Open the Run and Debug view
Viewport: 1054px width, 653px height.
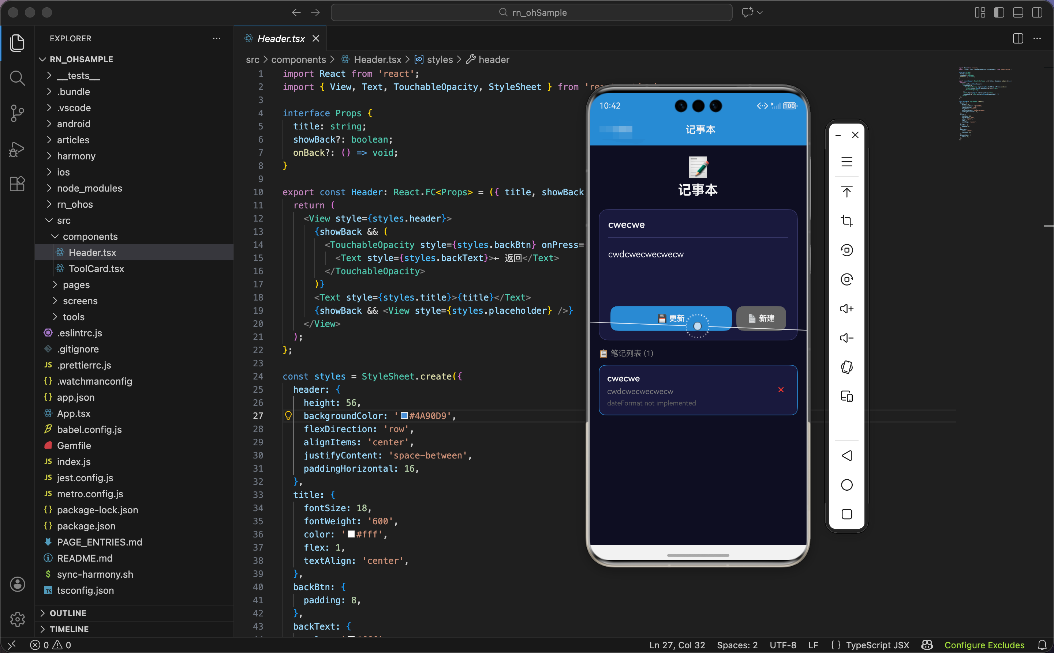point(17,149)
